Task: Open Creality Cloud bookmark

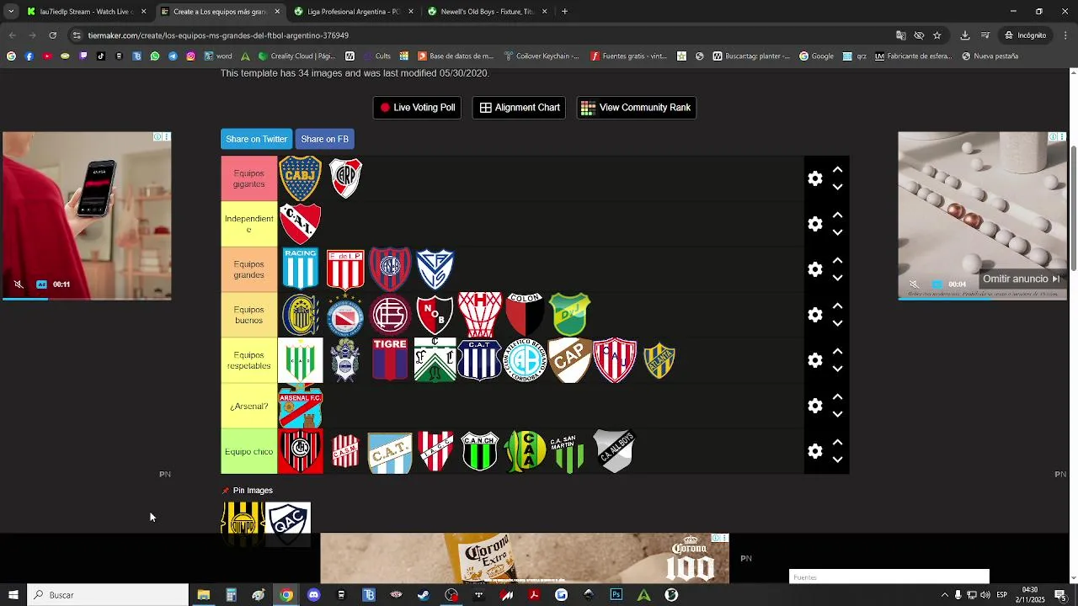Action: [296, 56]
